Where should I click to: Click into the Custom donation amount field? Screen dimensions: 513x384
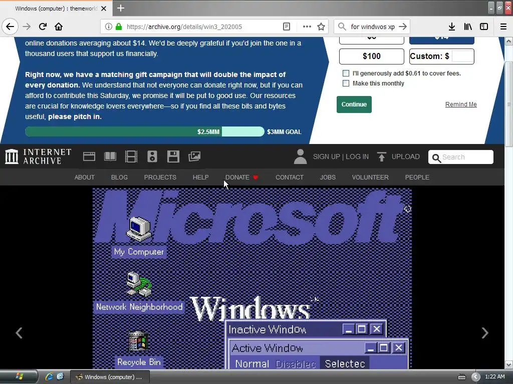coord(462,56)
